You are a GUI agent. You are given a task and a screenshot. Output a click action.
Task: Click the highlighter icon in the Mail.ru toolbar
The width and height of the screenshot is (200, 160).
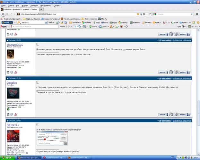coord(62,22)
